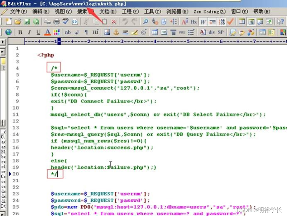
Task: Open the 浏览器(B) menu
Action: tap(177, 12)
